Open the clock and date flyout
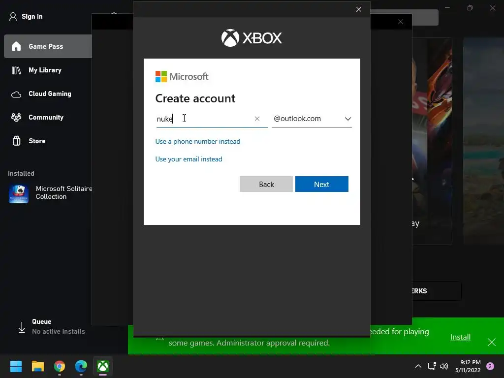Image resolution: width=504 pixels, height=378 pixels. point(468,366)
